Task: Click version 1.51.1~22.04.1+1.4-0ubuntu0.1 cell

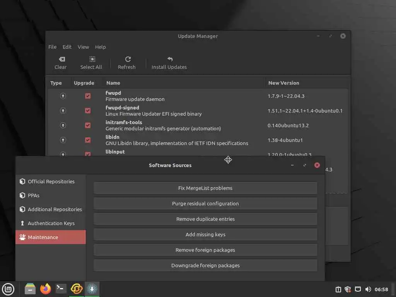Action: tap(305, 111)
